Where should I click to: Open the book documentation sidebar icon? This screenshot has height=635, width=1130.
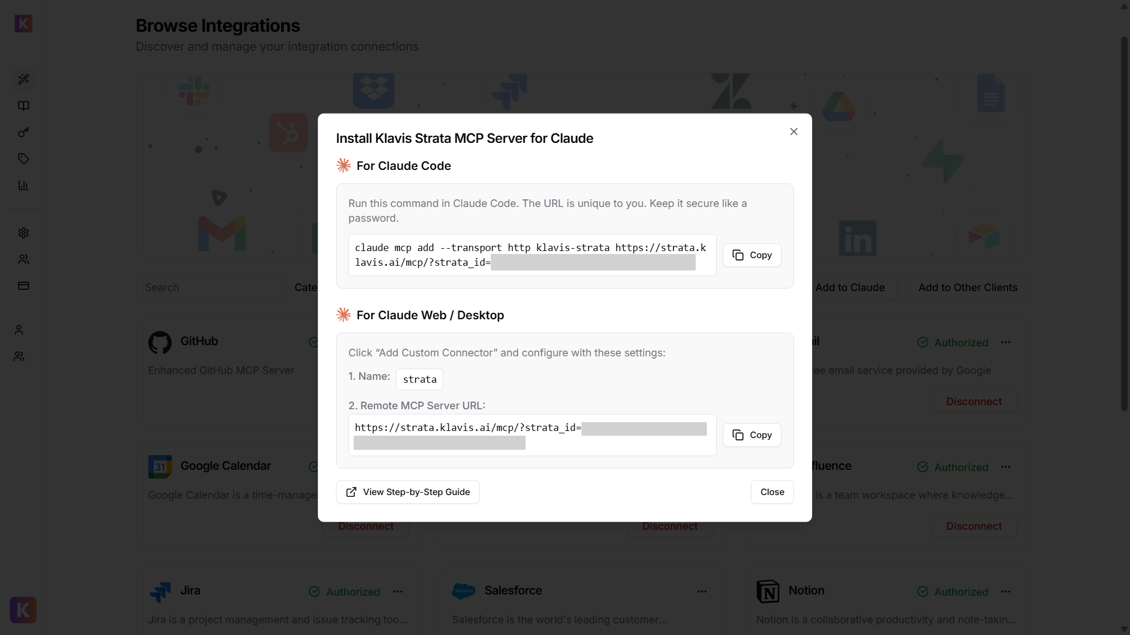(24, 106)
